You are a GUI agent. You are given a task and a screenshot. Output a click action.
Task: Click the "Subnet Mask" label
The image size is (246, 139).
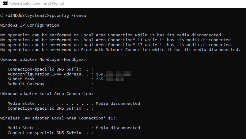tap(21, 79)
